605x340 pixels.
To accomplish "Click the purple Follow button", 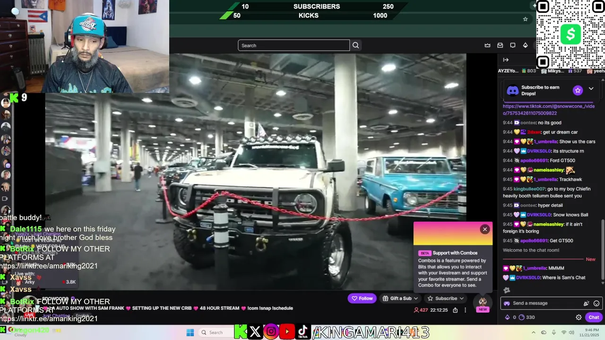I will (362, 298).
